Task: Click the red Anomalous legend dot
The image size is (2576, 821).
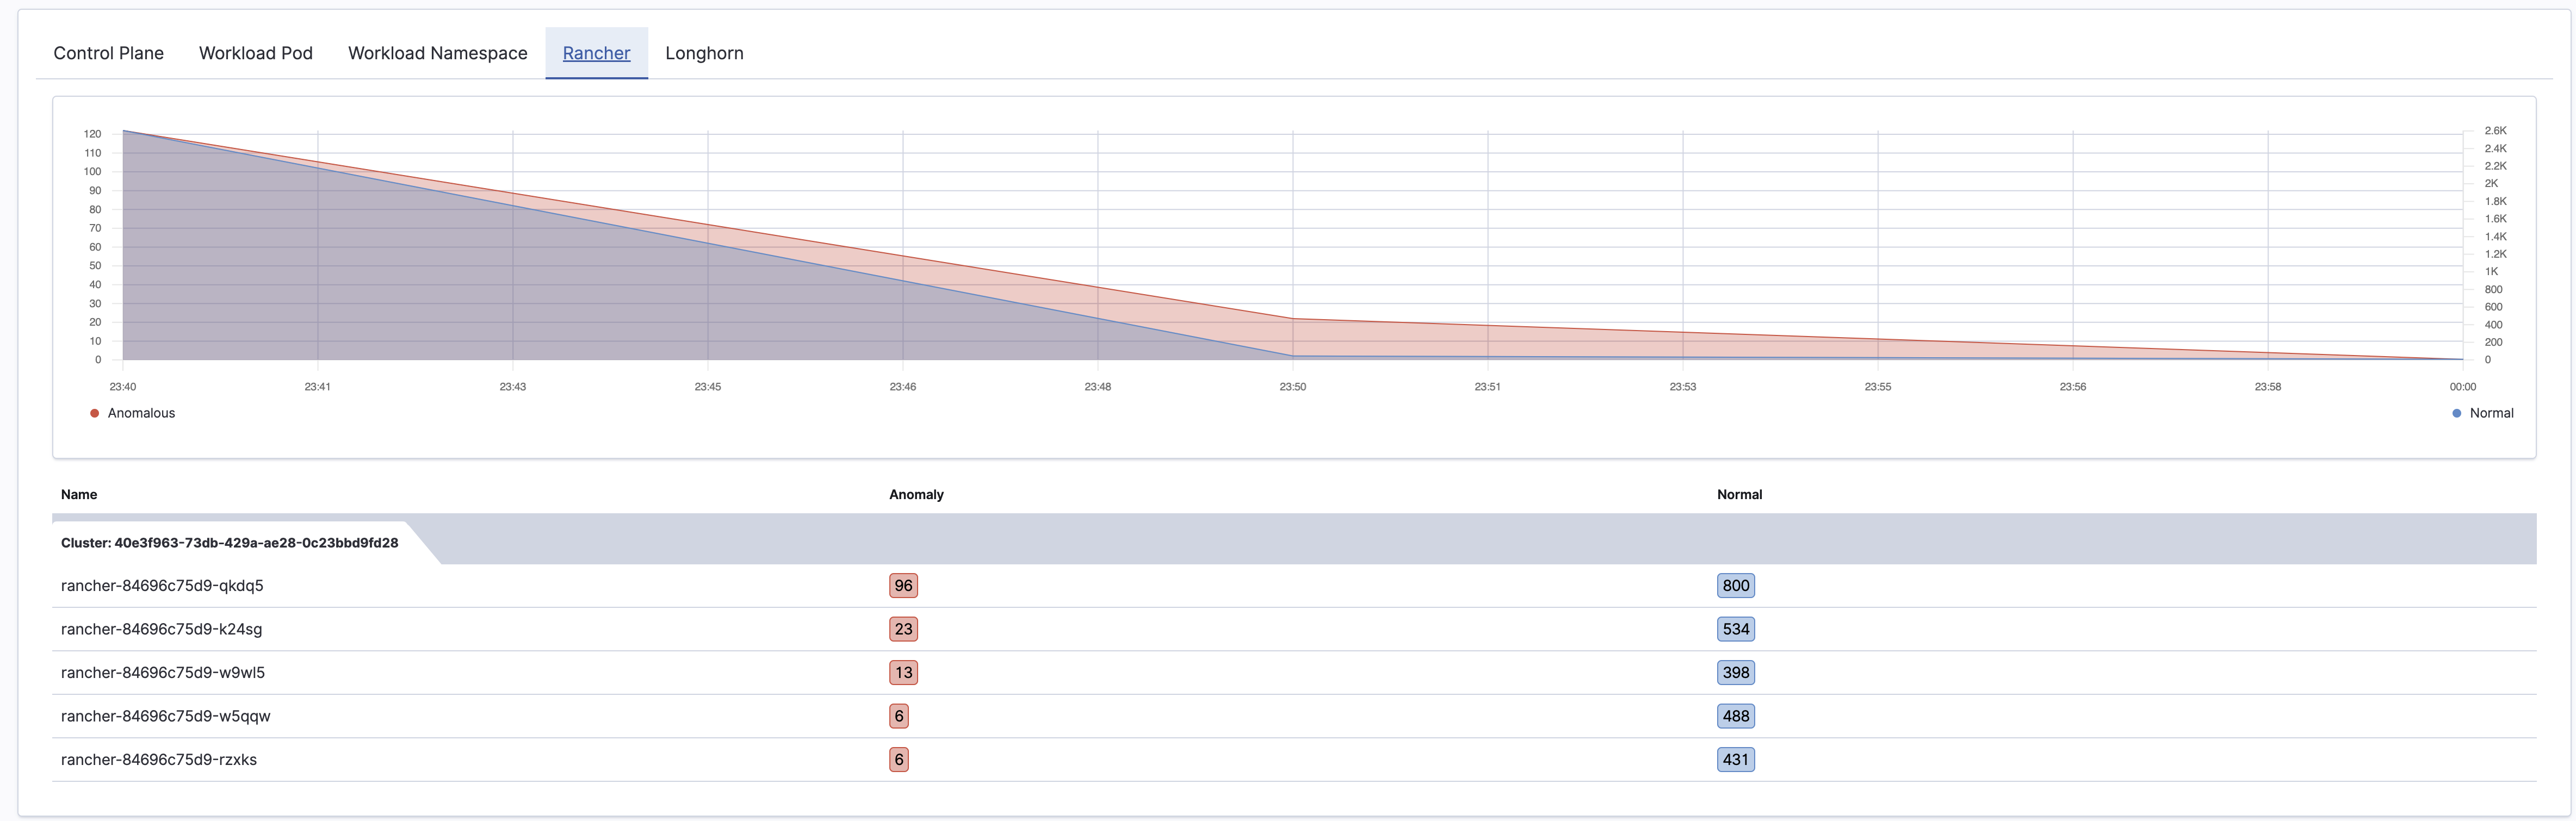Action: pyautogui.click(x=94, y=413)
